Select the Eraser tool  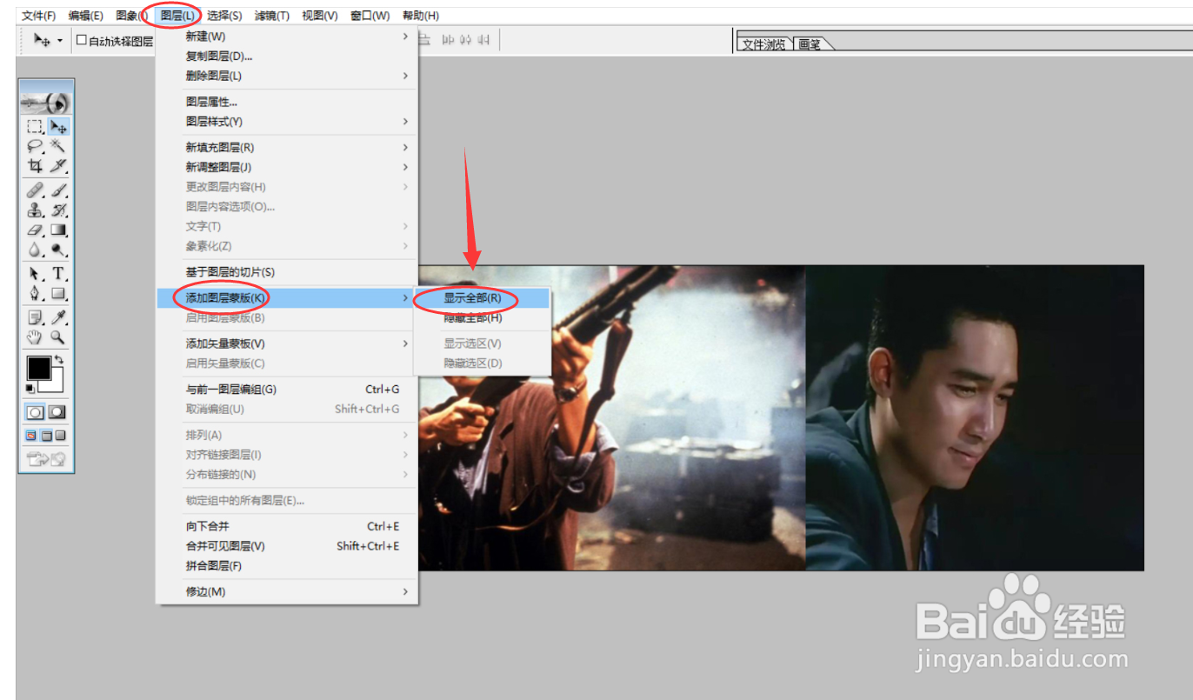[35, 230]
